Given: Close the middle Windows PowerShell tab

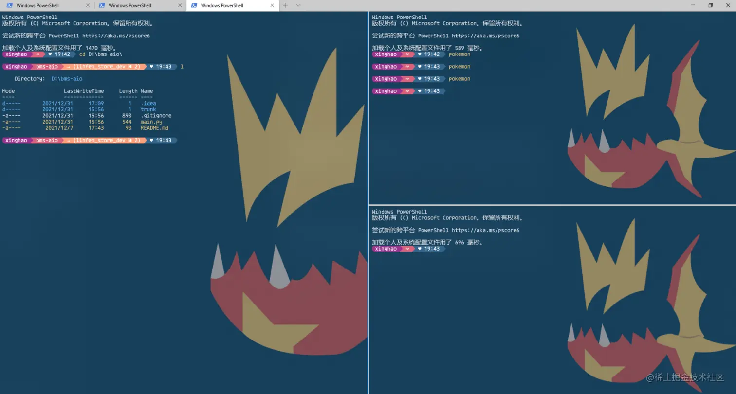Looking at the screenshot, I should coord(180,5).
